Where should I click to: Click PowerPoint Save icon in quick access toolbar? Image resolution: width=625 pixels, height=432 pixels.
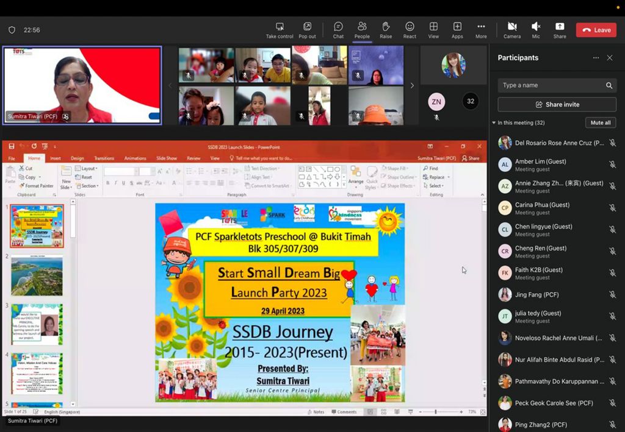pos(12,146)
